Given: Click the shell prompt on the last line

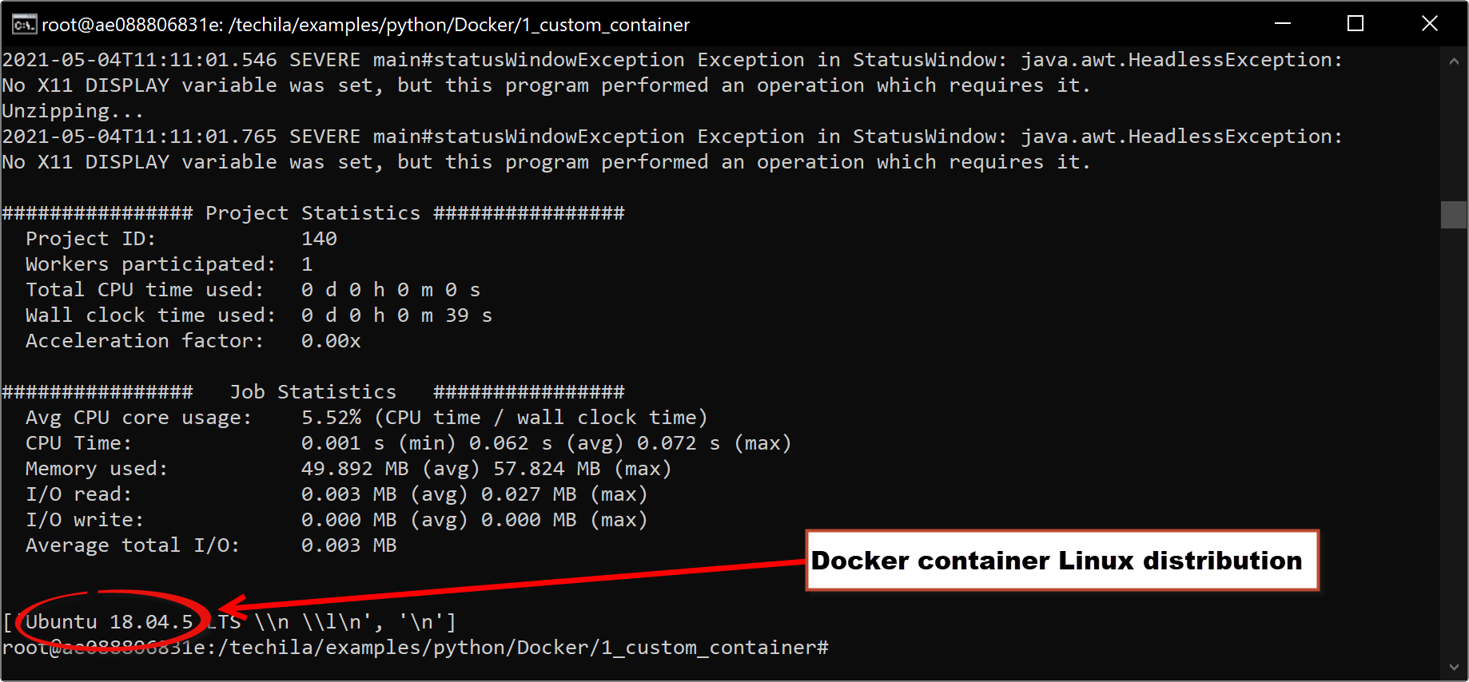Looking at the screenshot, I should [x=415, y=648].
